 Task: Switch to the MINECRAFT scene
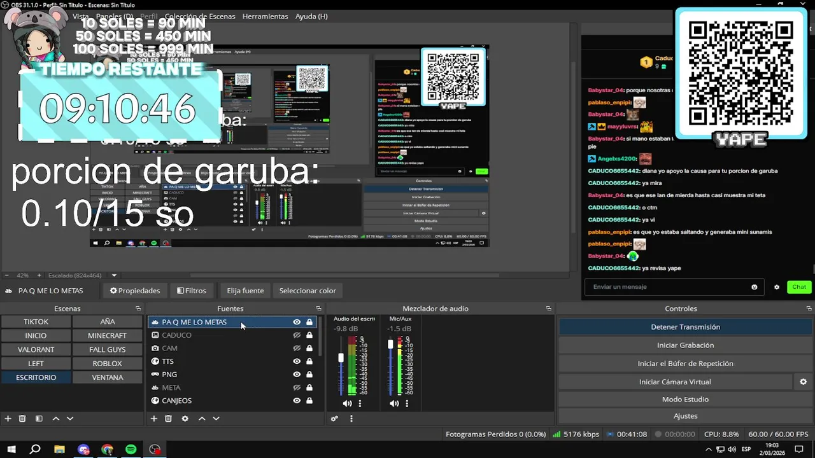click(x=107, y=335)
